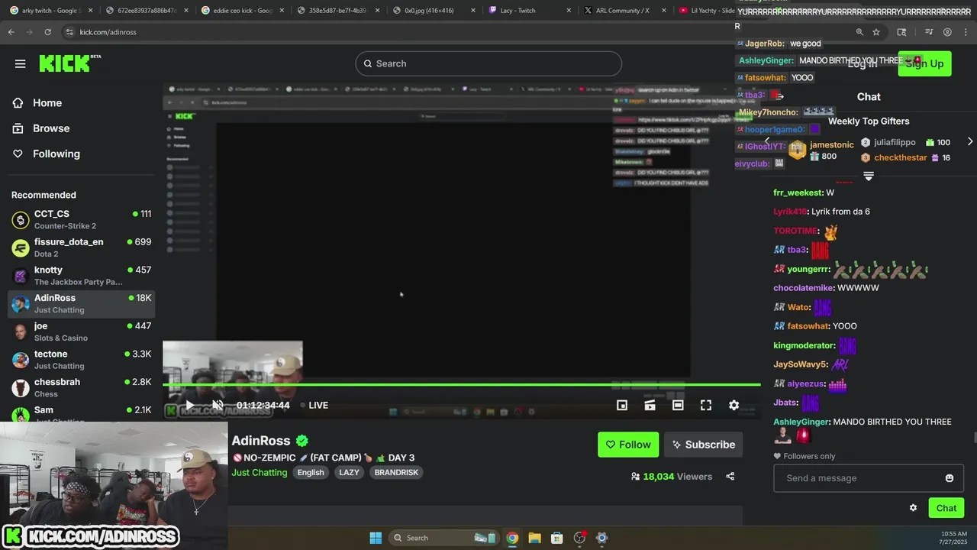Collapse the Weekly Top Gifters section
This screenshot has width=977, height=550.
point(869,176)
